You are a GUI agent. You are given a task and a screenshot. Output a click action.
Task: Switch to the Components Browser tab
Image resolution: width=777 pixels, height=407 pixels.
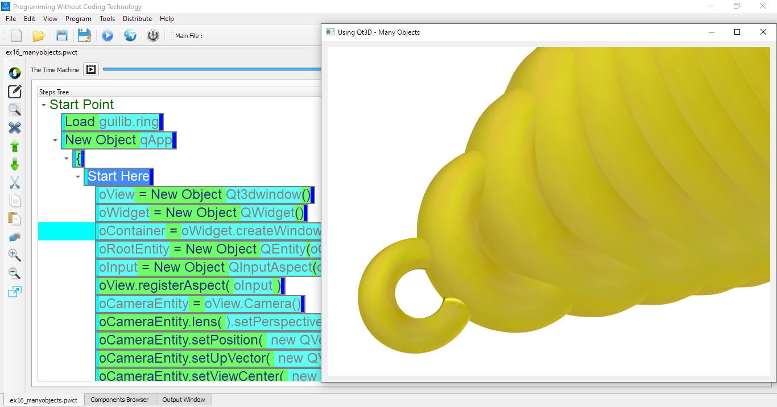(x=119, y=400)
